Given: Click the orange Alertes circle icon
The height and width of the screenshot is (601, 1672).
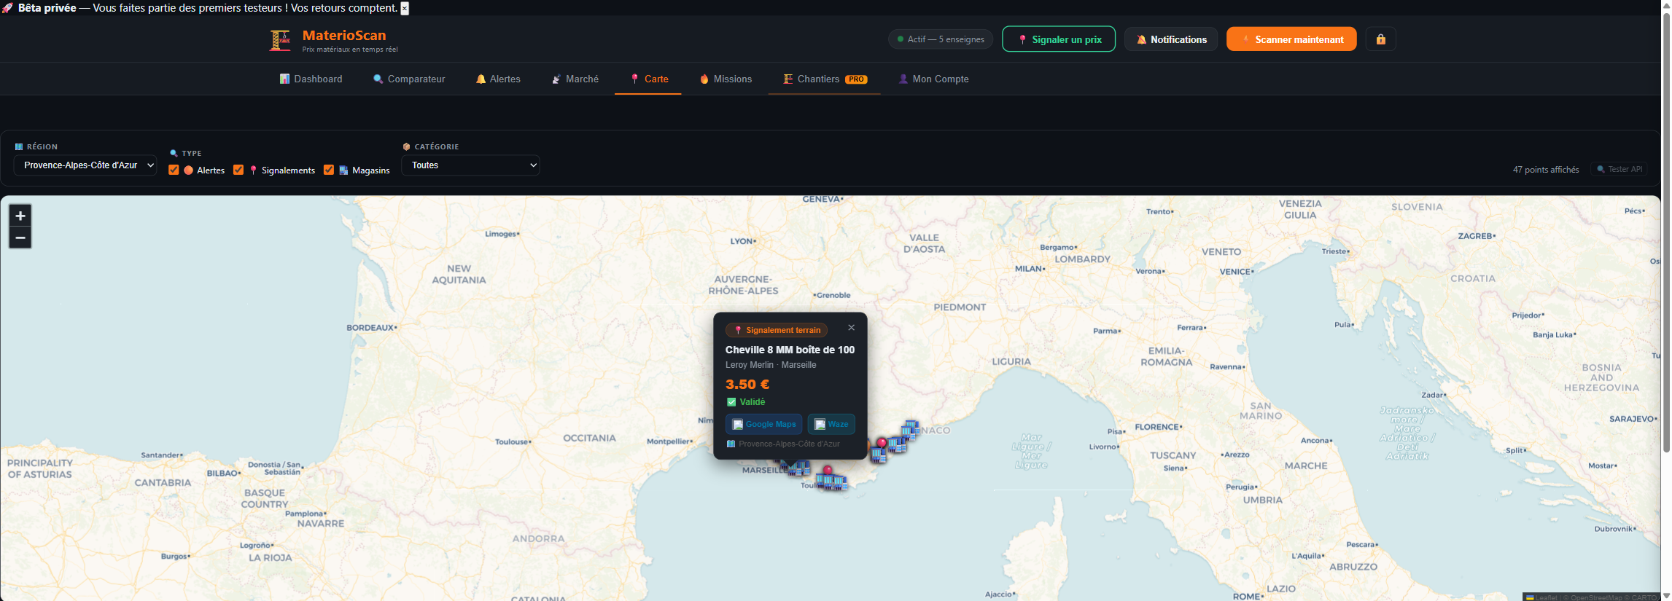Looking at the screenshot, I should click(189, 170).
